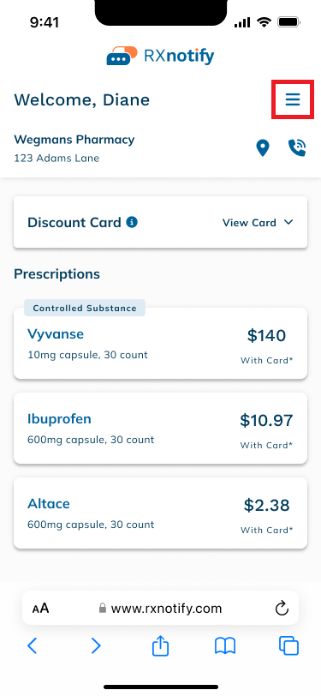Call the pharmacy via phone icon
Screen dimensions: 321x696
pyautogui.click(x=297, y=147)
